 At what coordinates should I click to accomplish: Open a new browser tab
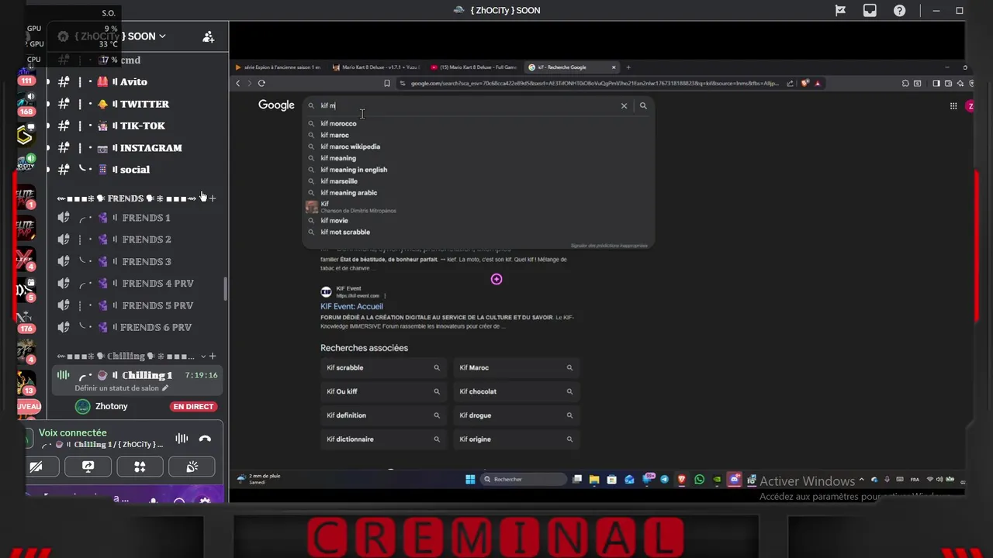click(628, 67)
